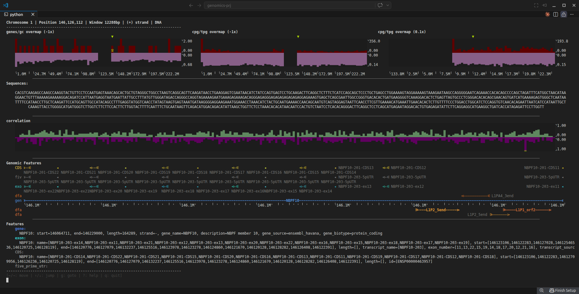Viewport: 579px width, 294px height.
Task: Minimize the VS Code window
Action: point(554,5)
